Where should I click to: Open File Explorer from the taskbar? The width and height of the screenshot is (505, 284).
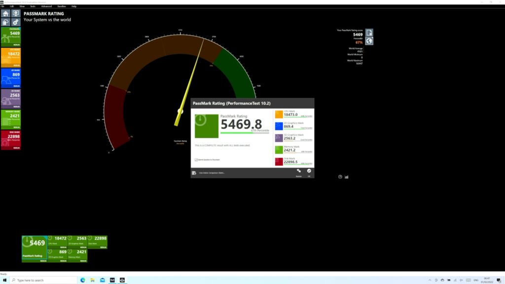pyautogui.click(x=92, y=280)
